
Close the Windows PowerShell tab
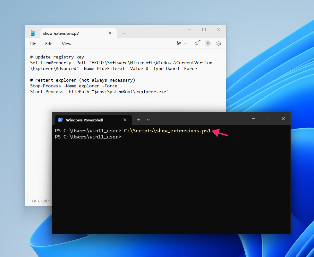tap(125, 120)
